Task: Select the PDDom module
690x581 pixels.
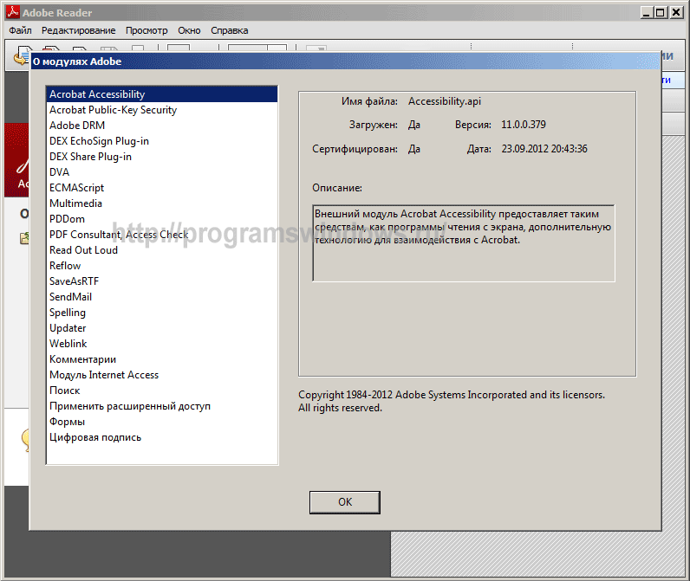Action: click(161, 219)
